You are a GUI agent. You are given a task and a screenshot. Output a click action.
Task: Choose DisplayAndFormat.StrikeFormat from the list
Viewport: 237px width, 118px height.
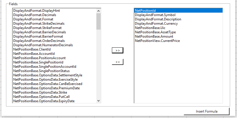pyautogui.click(x=38, y=28)
